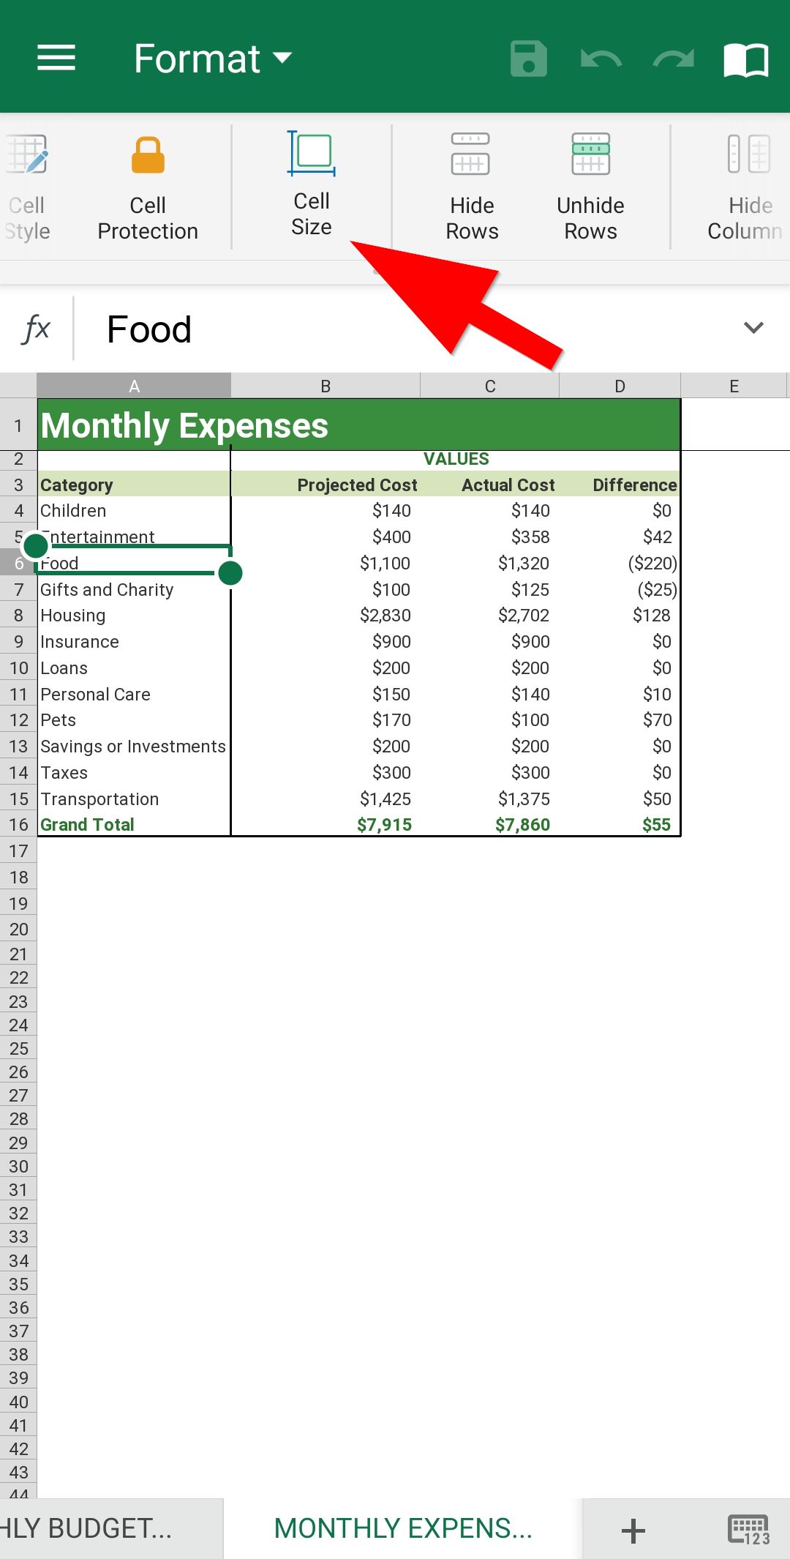Select the Category header cell
The height and width of the screenshot is (1559, 790).
point(134,485)
